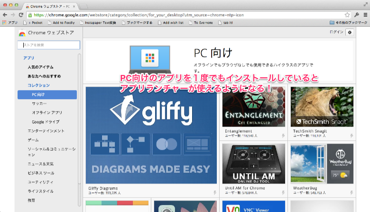Select the Chrome ウェブストア browser tab
Viewport: 370px width, 212px height.
tap(49, 6)
